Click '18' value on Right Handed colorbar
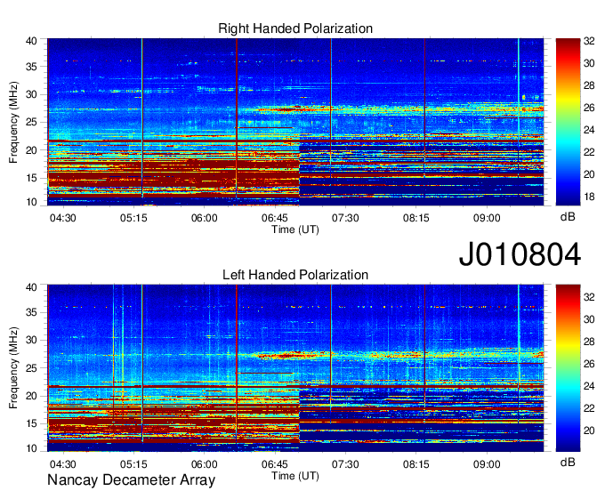Viewport: 605px width, 491px height. click(x=589, y=197)
